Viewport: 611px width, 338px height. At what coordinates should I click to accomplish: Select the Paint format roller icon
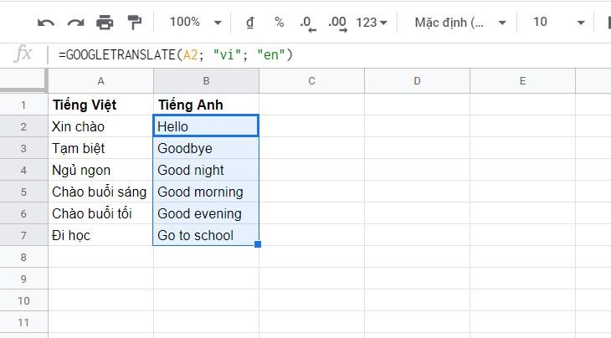(135, 23)
